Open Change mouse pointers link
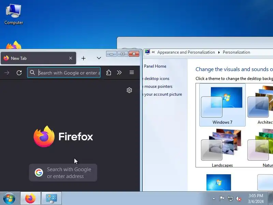The width and height of the screenshot is (273, 205). coord(157,86)
